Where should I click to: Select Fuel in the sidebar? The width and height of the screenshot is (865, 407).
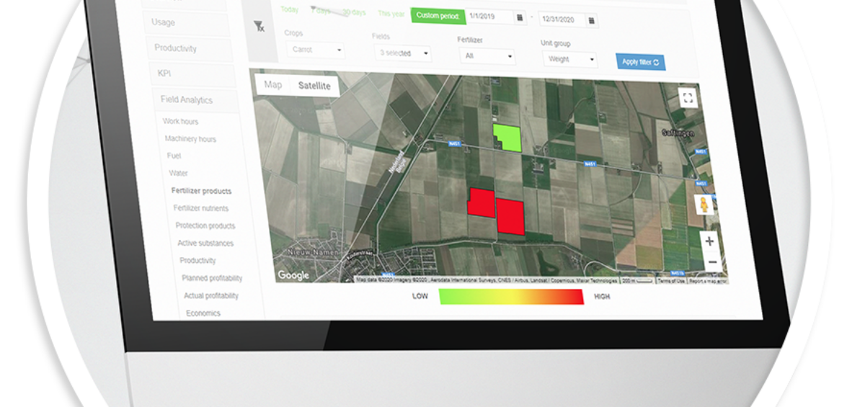click(174, 156)
